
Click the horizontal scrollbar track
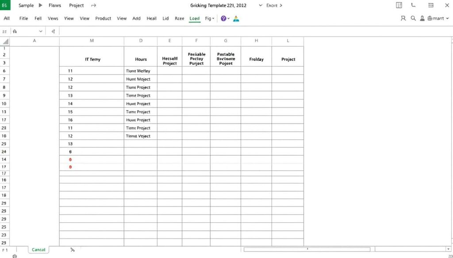point(307,249)
